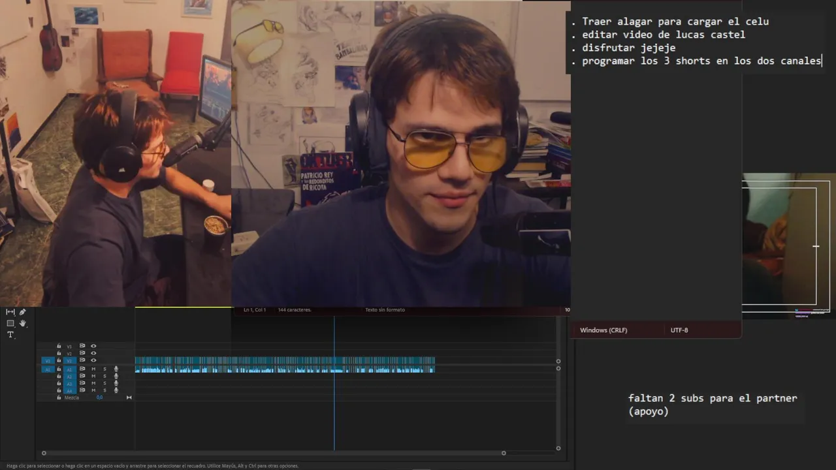Toggle A3 track targeting label
This screenshot has height=470, width=836.
[69, 384]
